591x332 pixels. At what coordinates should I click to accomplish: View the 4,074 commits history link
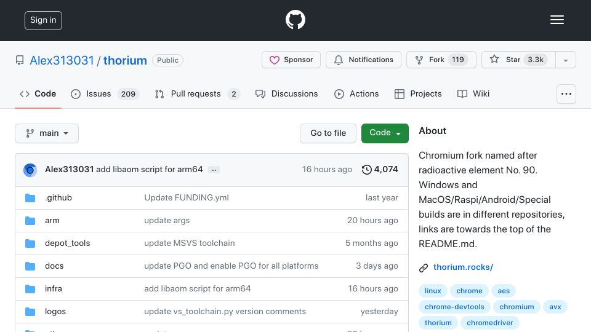click(380, 170)
